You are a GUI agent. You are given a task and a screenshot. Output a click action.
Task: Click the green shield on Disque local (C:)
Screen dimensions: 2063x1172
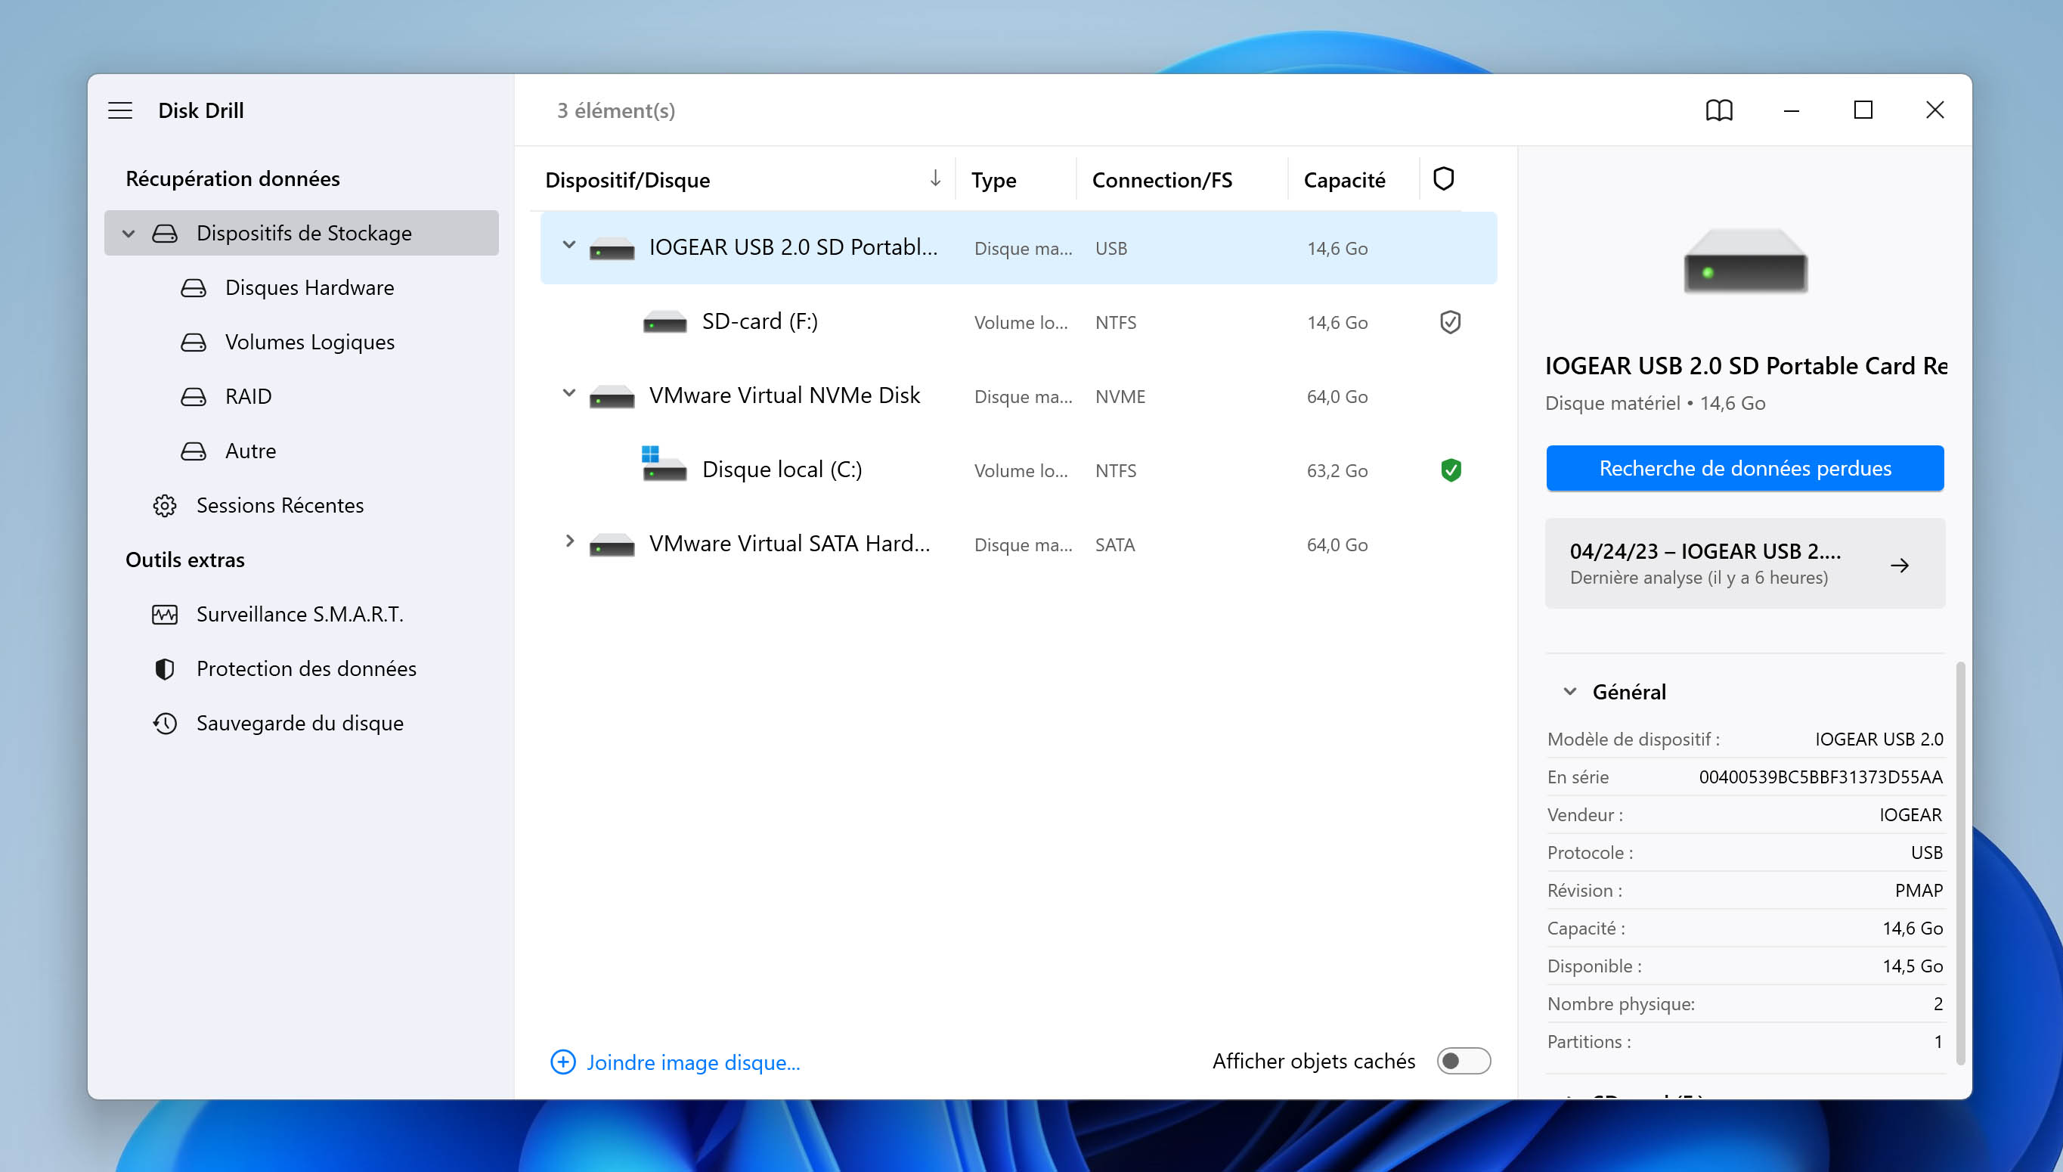click(1450, 470)
